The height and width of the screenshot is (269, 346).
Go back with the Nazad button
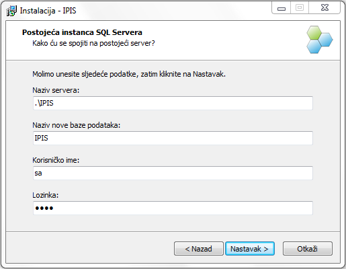199,249
